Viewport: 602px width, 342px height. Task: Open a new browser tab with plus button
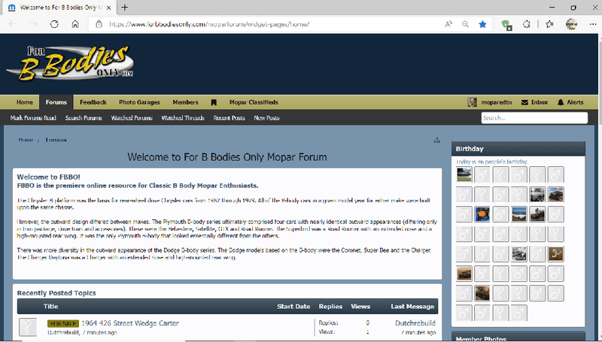pyautogui.click(x=125, y=7)
